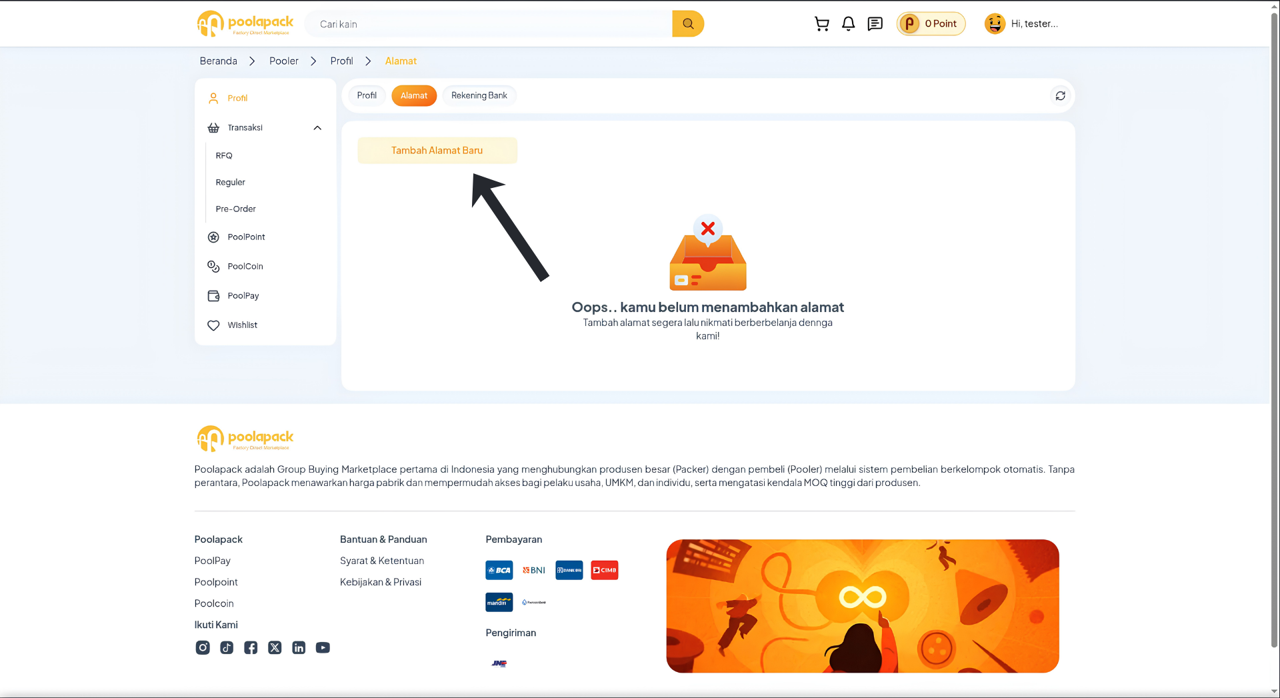This screenshot has width=1280, height=698.
Task: Click Tambah Alamat Baru button
Action: [x=437, y=151]
